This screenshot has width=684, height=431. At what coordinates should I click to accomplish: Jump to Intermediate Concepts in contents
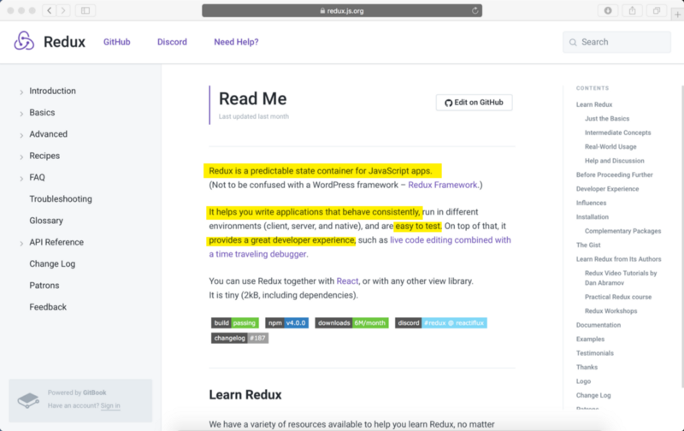point(617,133)
